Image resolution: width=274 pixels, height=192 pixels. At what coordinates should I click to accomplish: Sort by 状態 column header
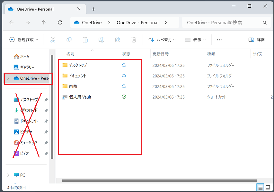(x=126, y=54)
